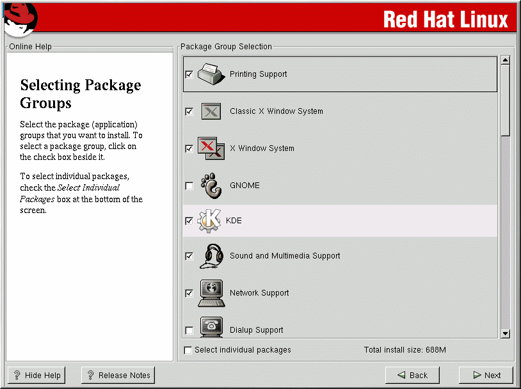Open the Release Notes
The width and height of the screenshot is (521, 389).
tap(118, 375)
